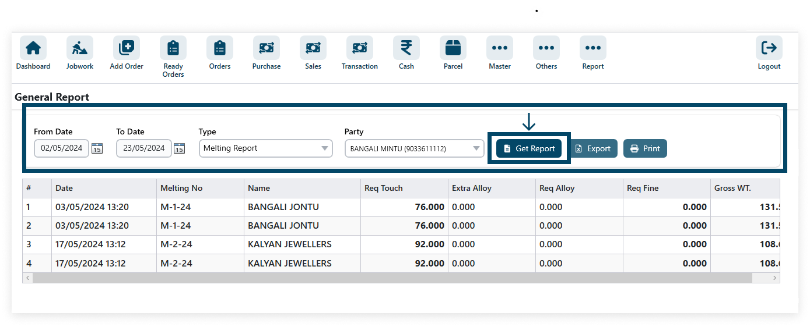Expand the Type dropdown showing Melting Report
The width and height of the screenshot is (810, 327).
coord(266,148)
